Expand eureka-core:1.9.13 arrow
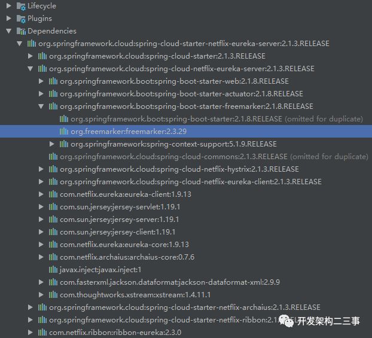Viewport: 372px width, 338px height. pos(41,245)
